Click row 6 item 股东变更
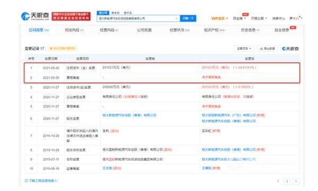318x191 pixels. point(73,118)
